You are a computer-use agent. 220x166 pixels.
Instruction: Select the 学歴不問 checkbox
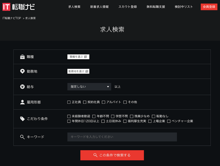(113, 116)
